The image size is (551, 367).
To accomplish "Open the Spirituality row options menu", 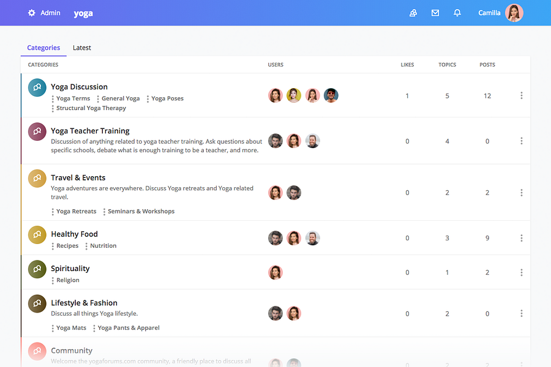I will click(522, 273).
